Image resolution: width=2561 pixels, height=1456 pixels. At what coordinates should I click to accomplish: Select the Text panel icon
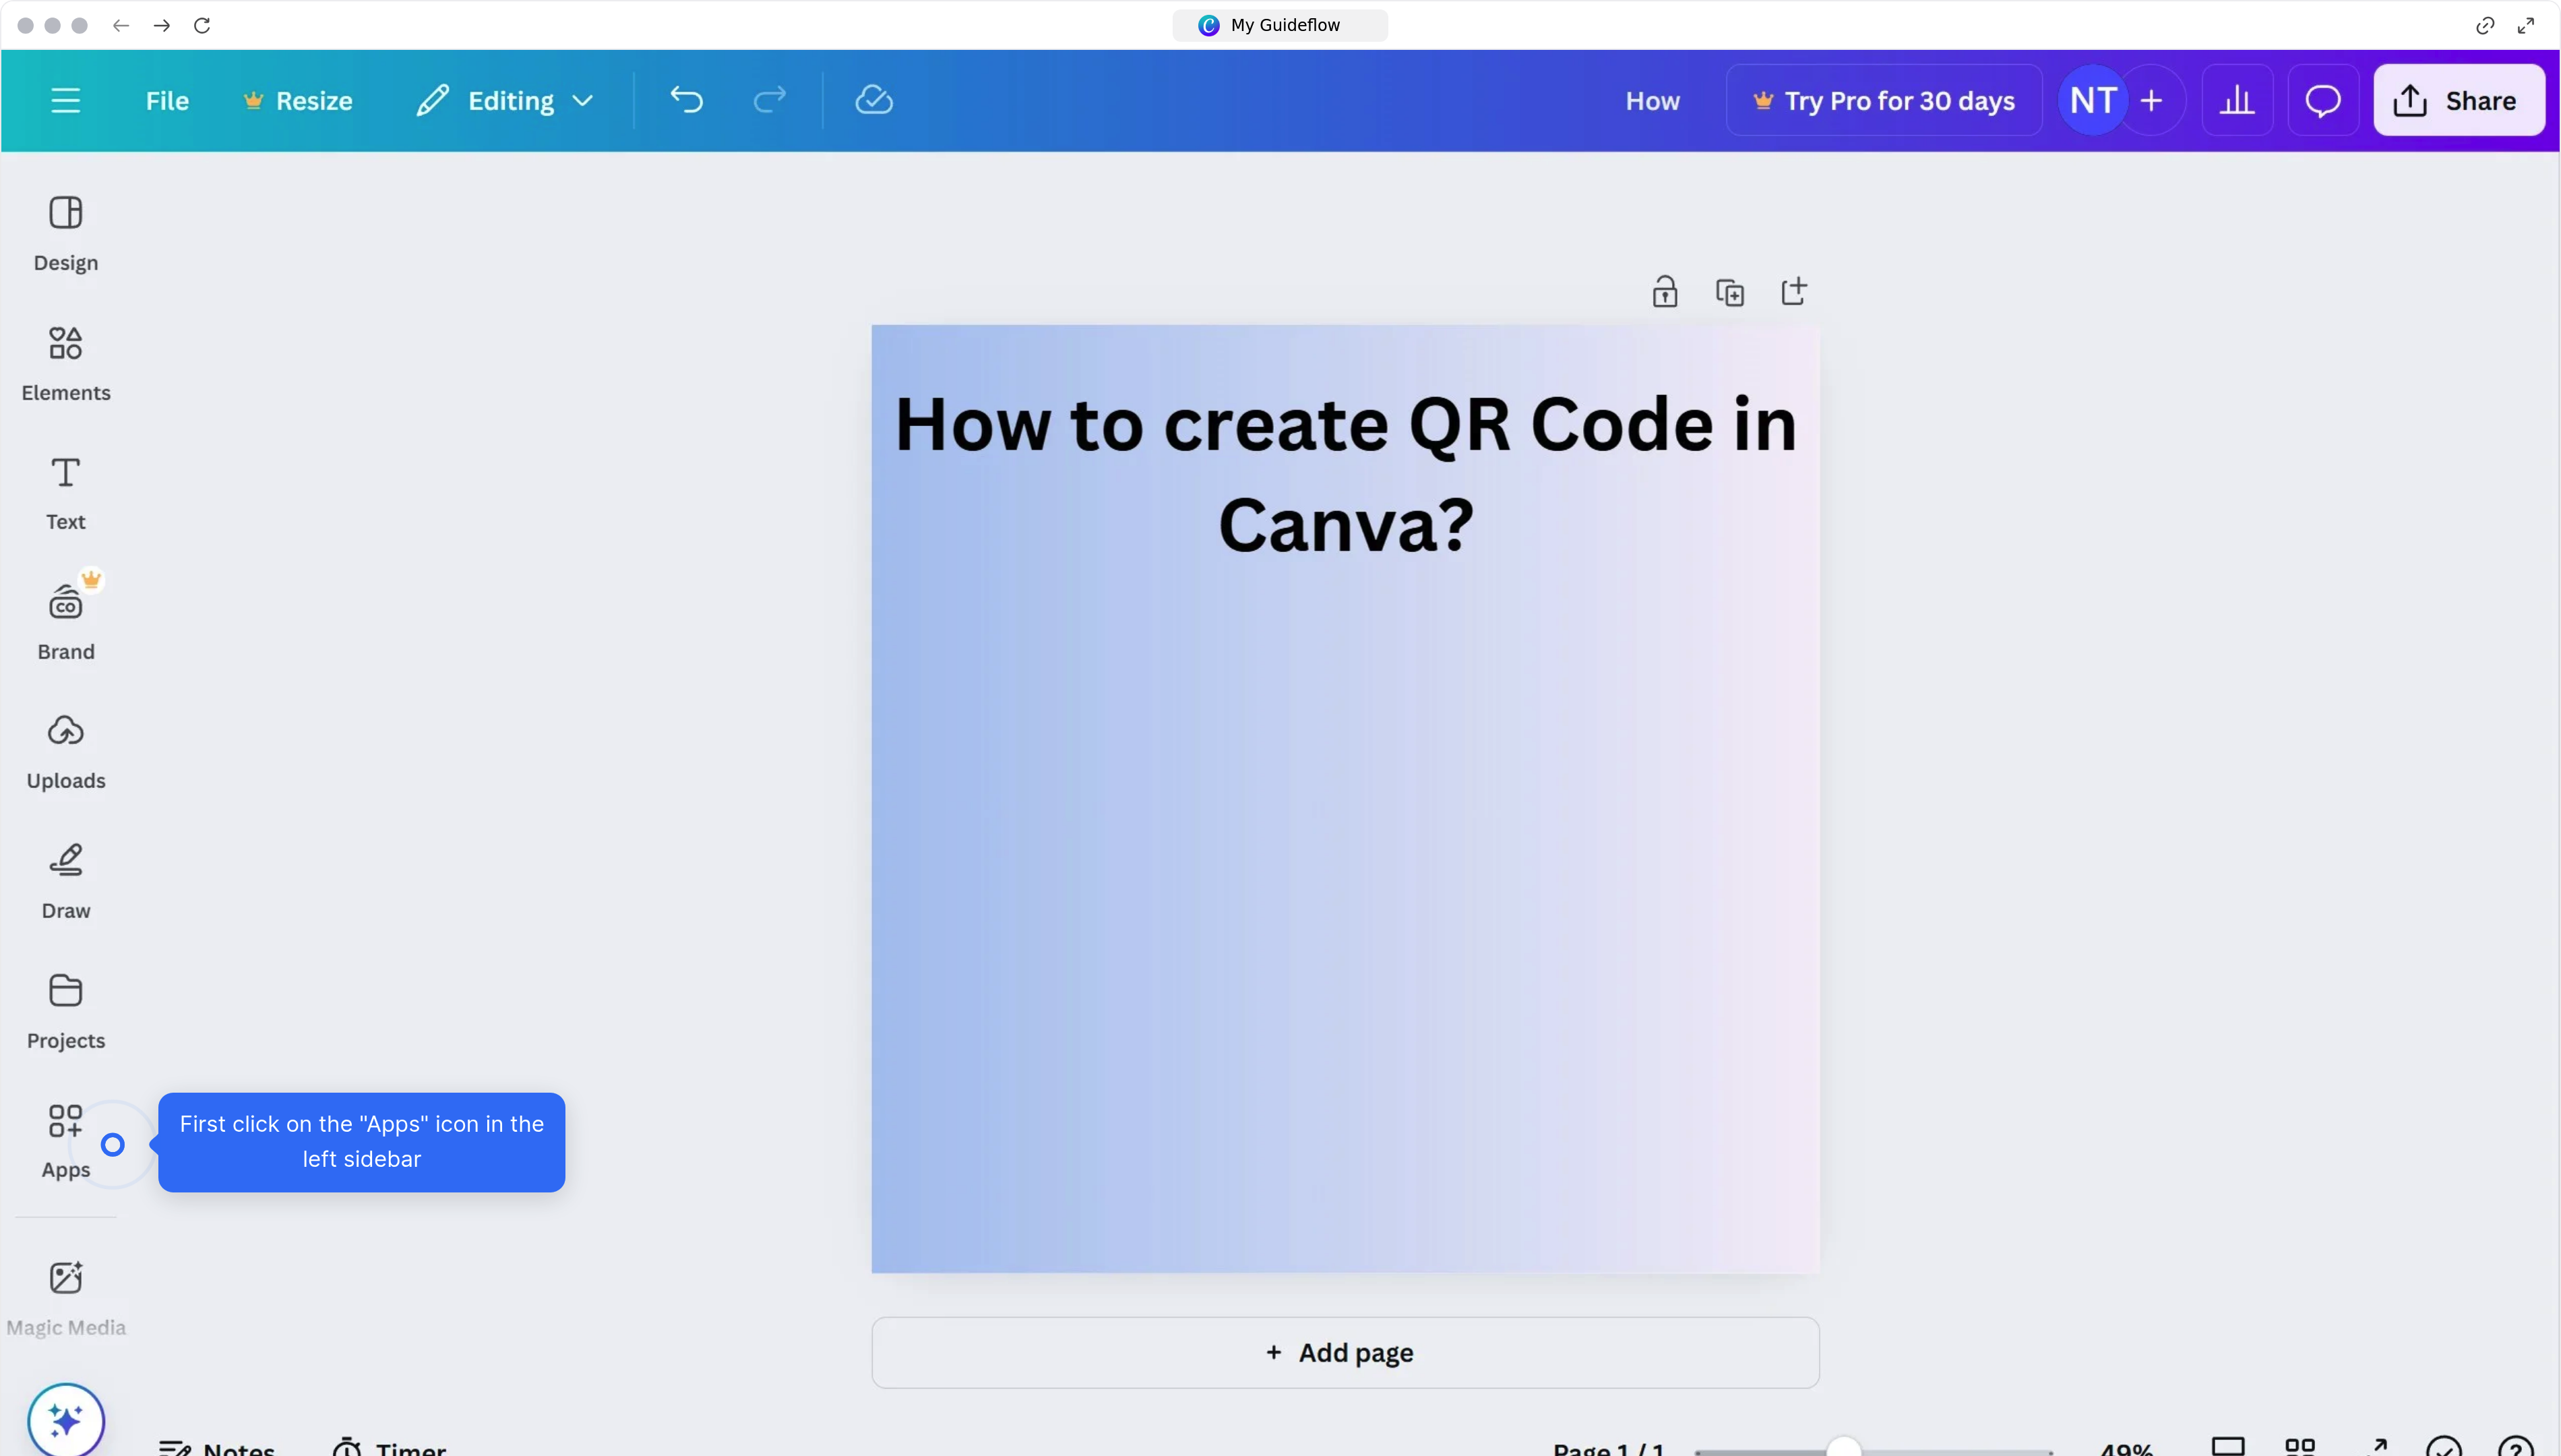click(x=65, y=492)
